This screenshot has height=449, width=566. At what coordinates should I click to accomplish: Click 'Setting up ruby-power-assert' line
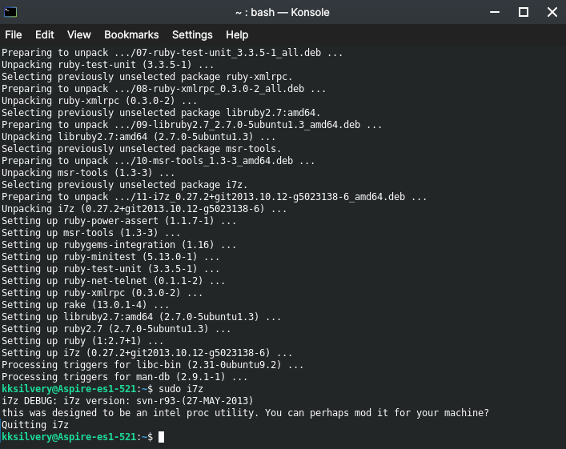(x=118, y=221)
